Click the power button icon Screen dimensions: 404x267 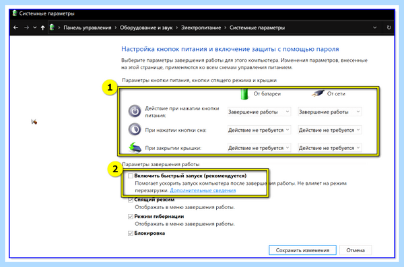pos(135,111)
